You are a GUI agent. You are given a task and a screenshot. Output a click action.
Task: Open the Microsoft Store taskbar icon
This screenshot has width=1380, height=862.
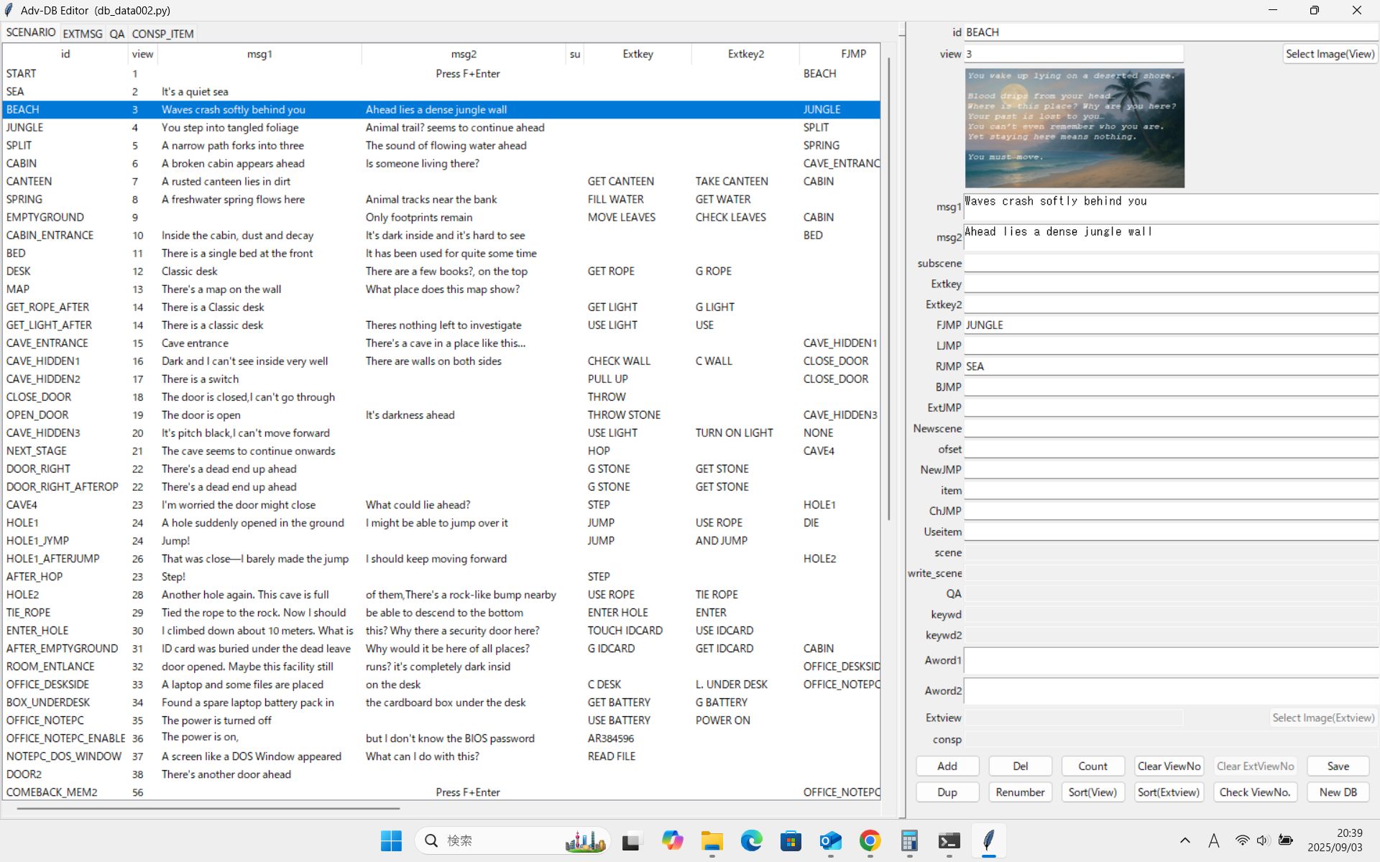[x=791, y=840]
